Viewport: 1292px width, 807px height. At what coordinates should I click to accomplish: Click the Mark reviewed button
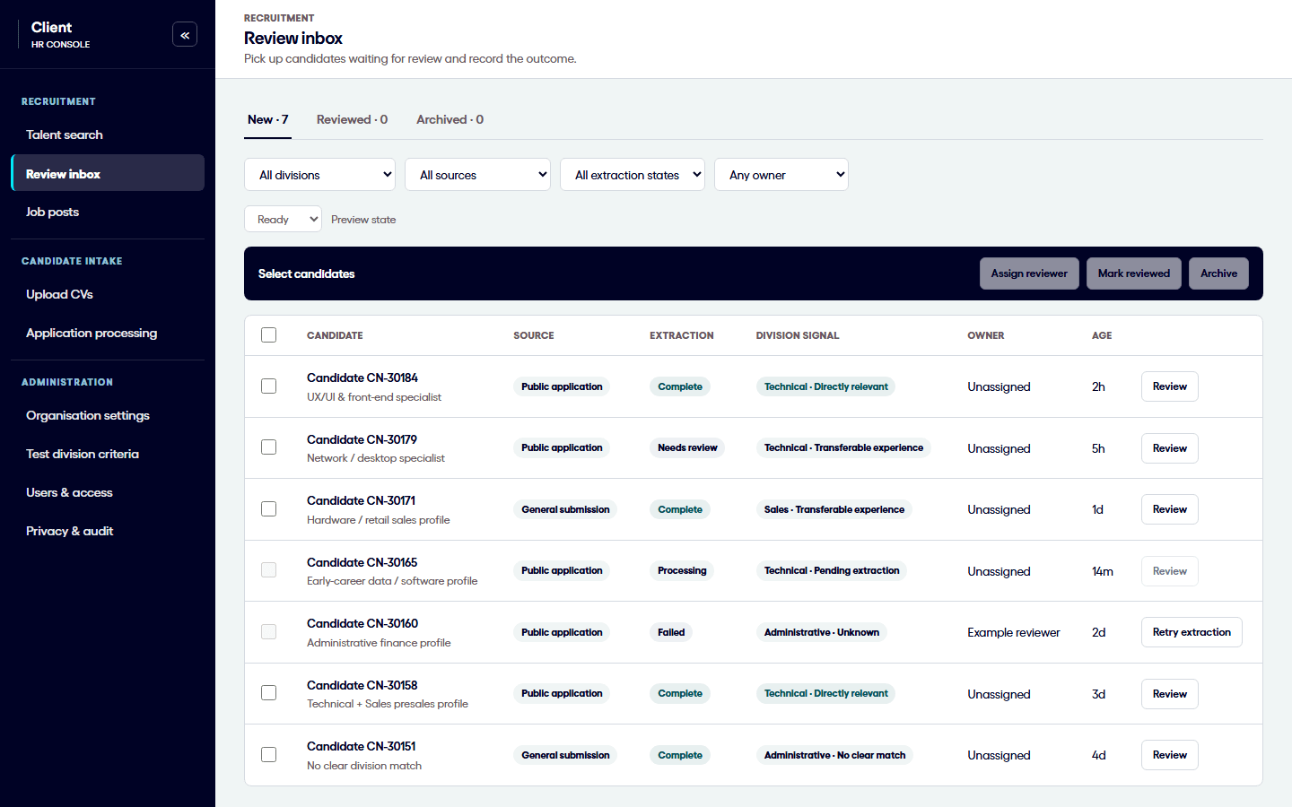[x=1134, y=273]
